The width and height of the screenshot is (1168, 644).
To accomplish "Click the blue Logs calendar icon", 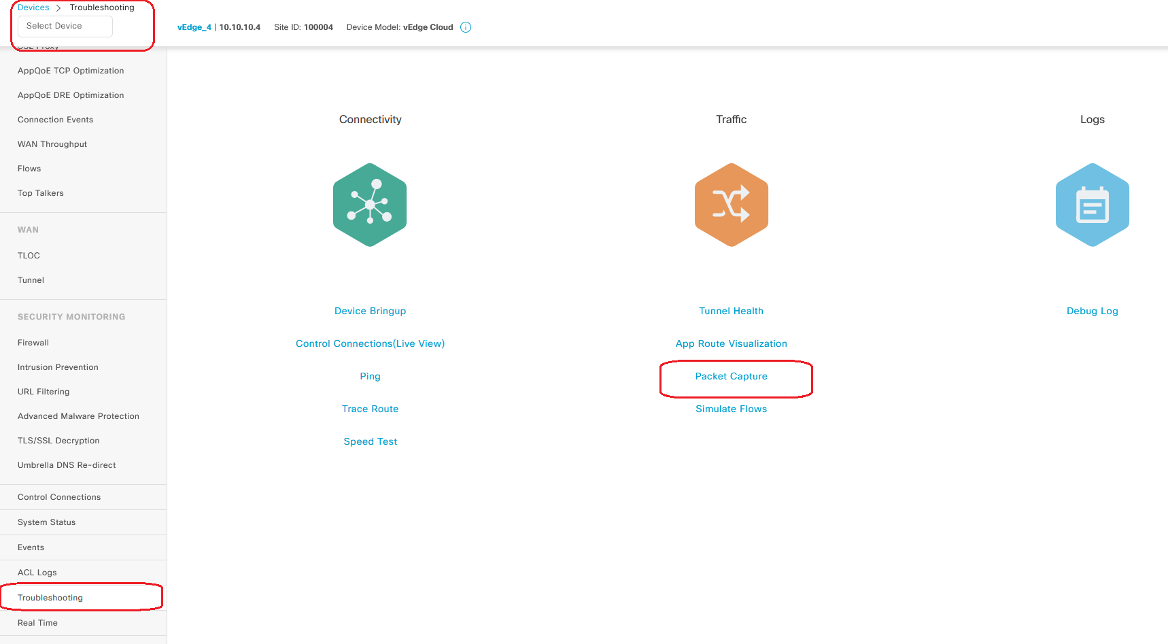I will pyautogui.click(x=1092, y=205).
